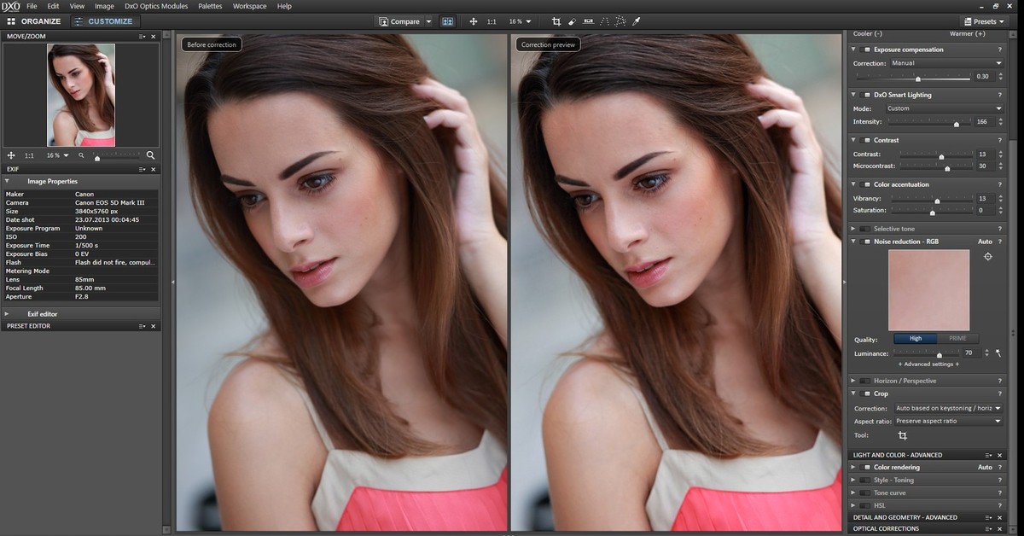
Task: Select the perspective rectangle tool in toolbar
Action: [x=620, y=21]
